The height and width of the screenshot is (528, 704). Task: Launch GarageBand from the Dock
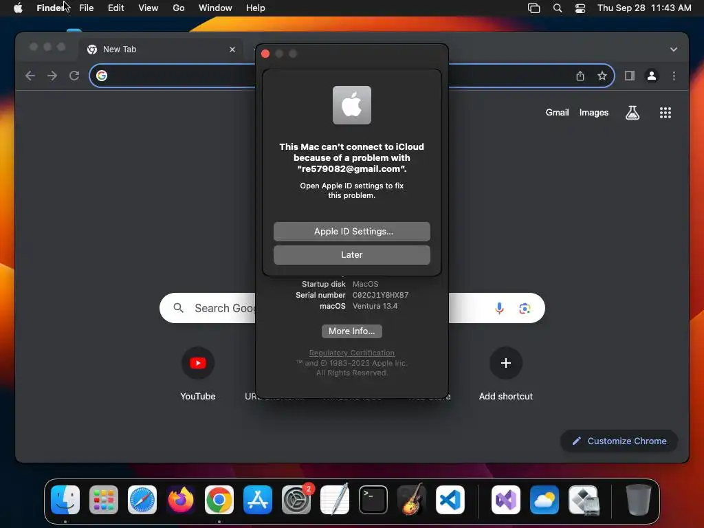(x=412, y=500)
